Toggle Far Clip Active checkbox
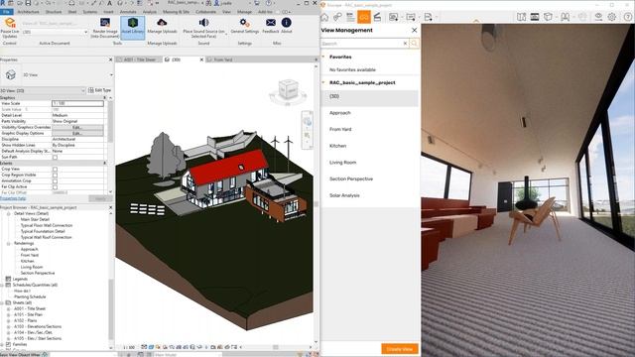635x357 pixels. coord(56,187)
